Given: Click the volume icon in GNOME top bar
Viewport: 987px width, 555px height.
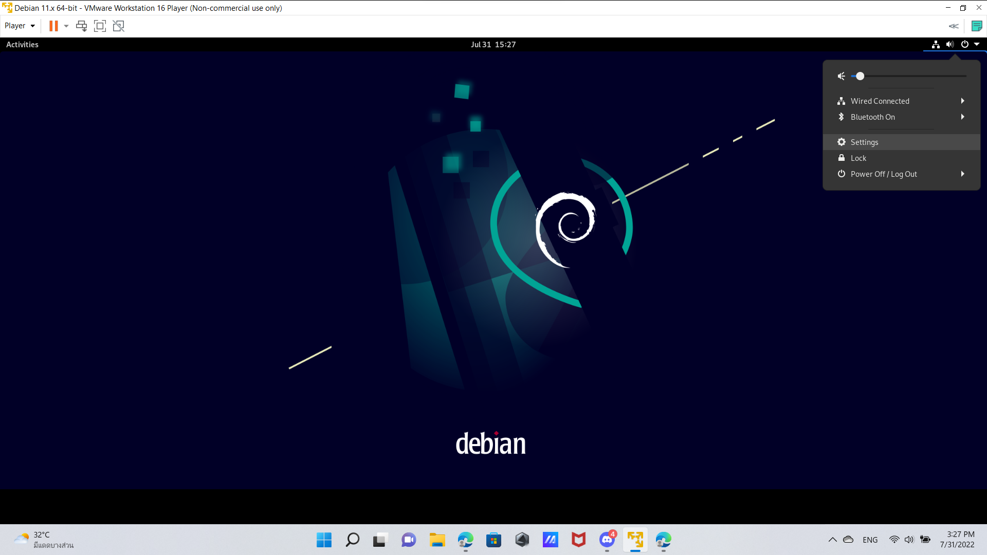Looking at the screenshot, I should pos(950,45).
